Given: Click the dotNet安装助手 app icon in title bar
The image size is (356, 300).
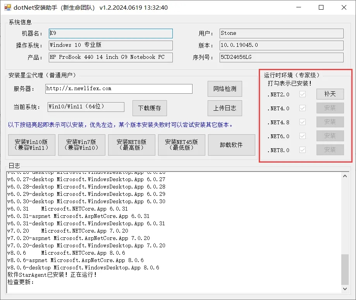Looking at the screenshot, I should point(7,7).
